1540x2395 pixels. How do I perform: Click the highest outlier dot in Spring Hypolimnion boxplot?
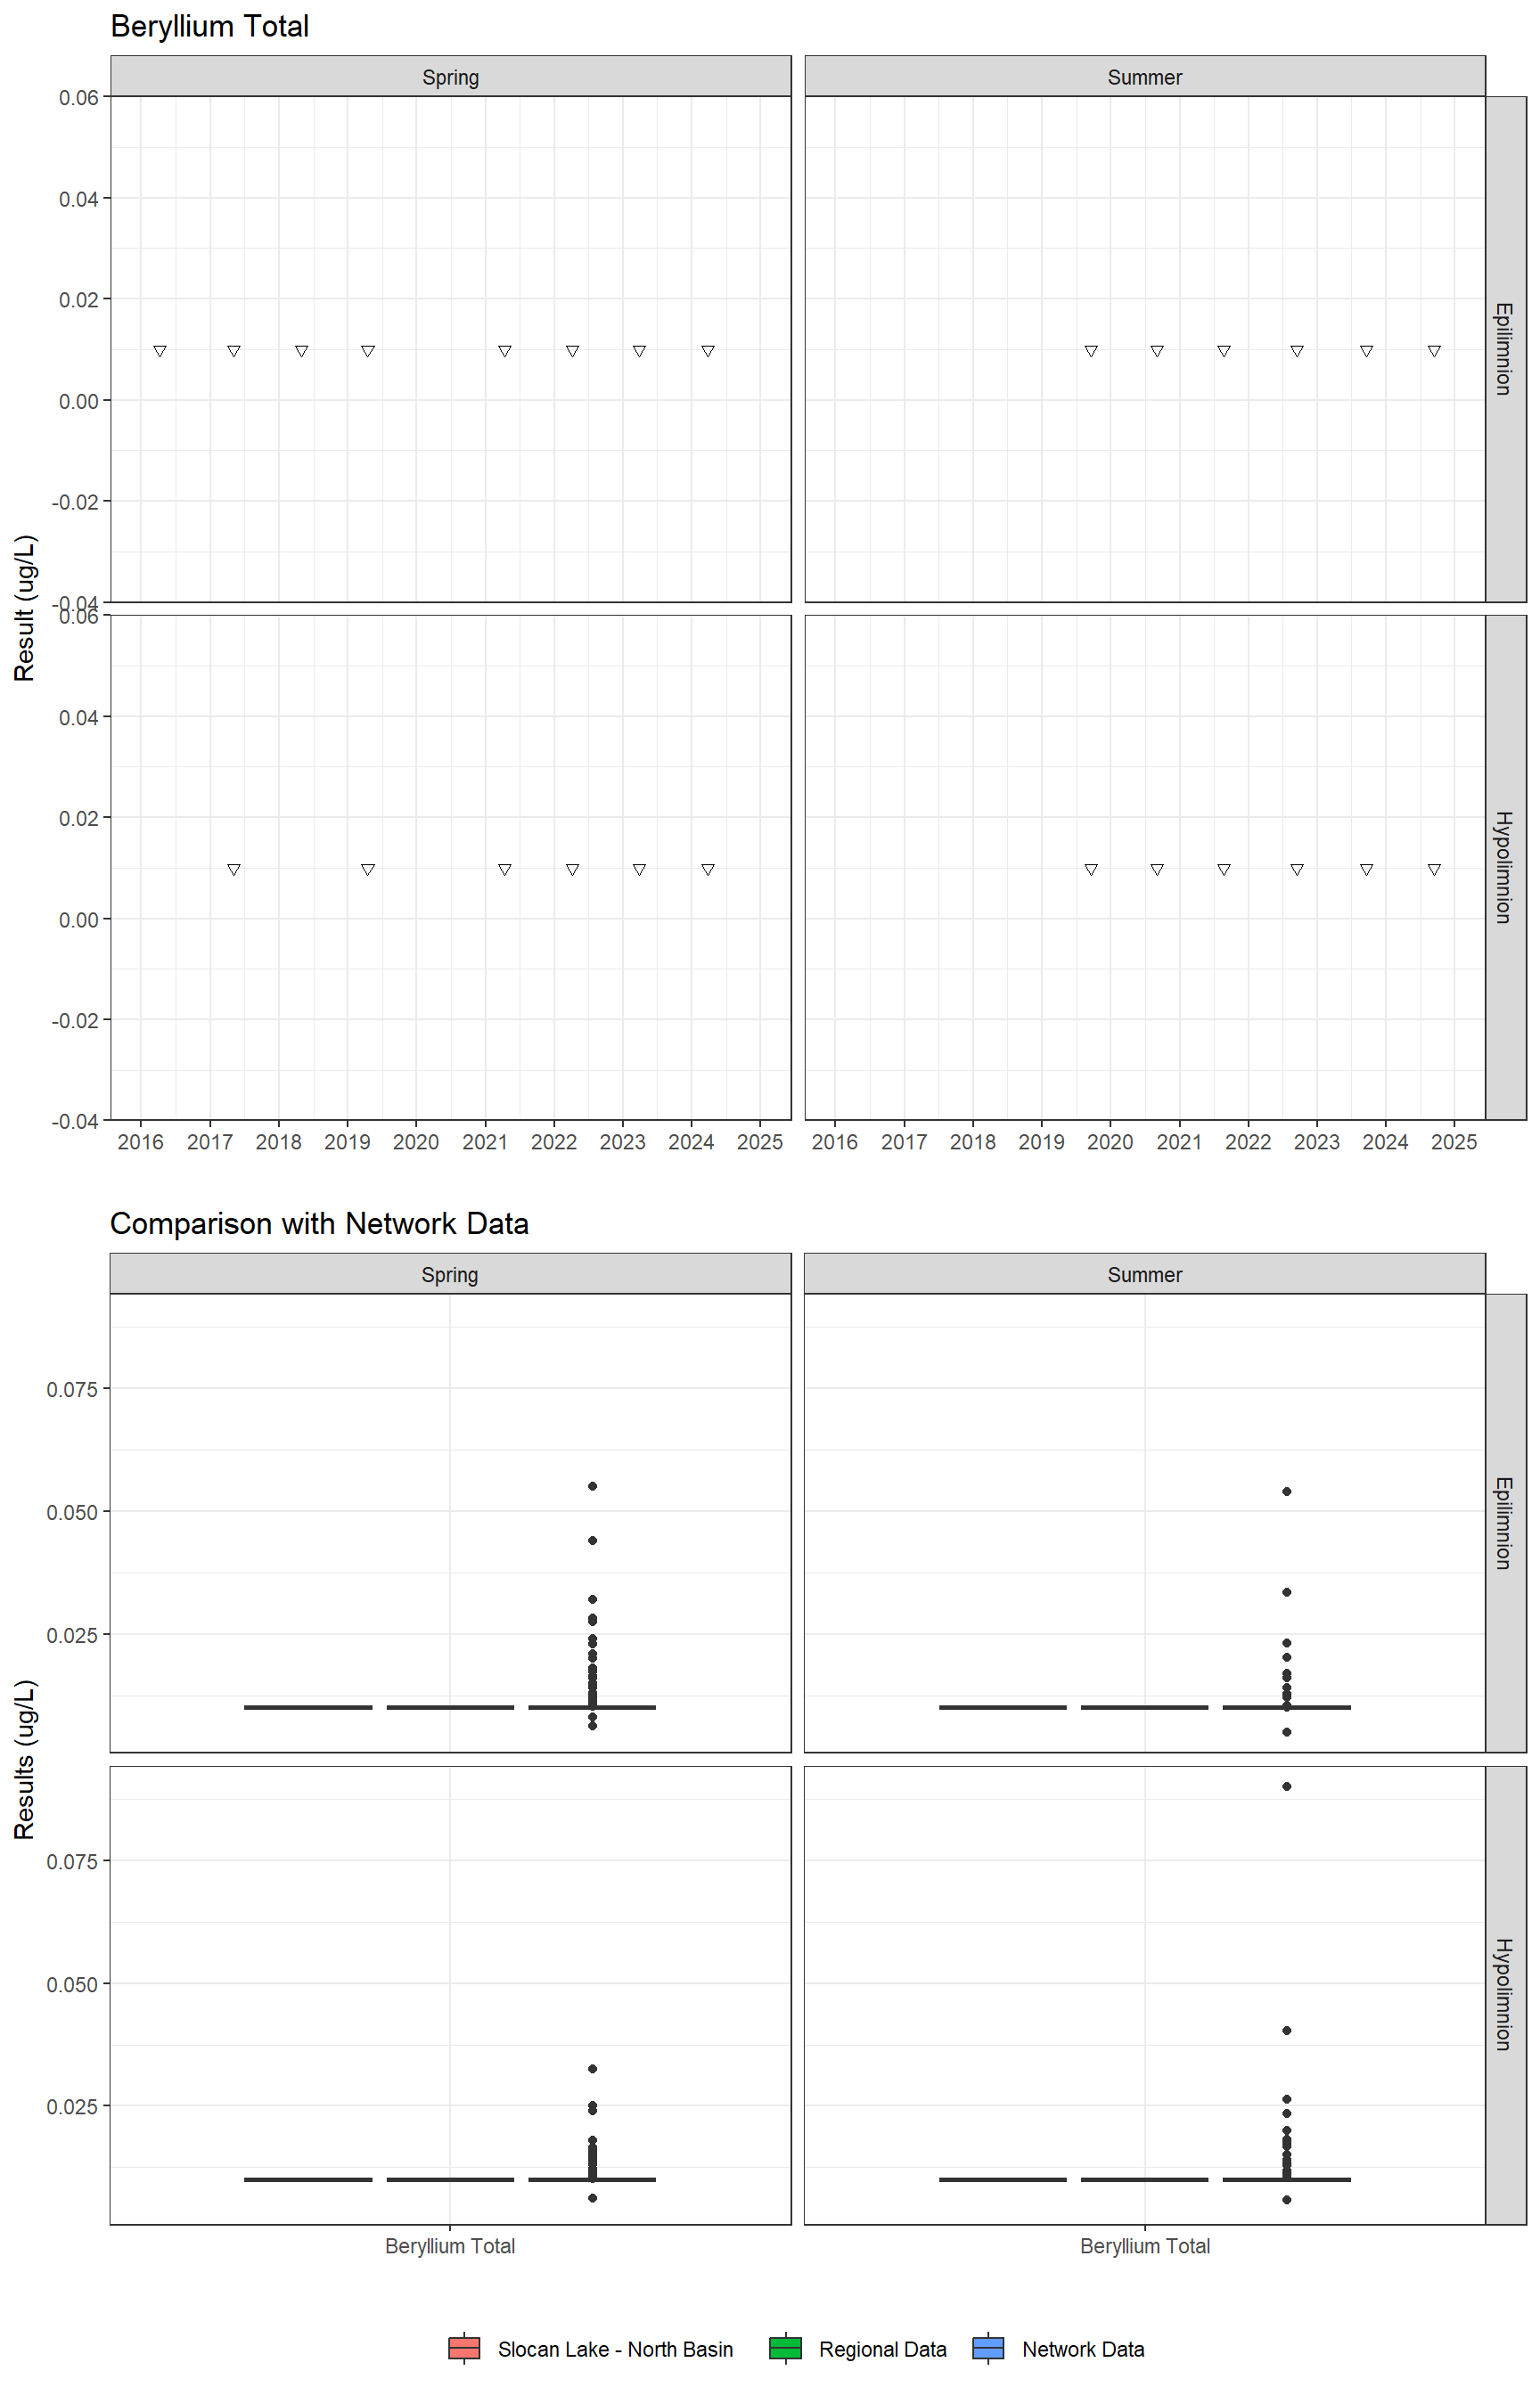point(592,2068)
